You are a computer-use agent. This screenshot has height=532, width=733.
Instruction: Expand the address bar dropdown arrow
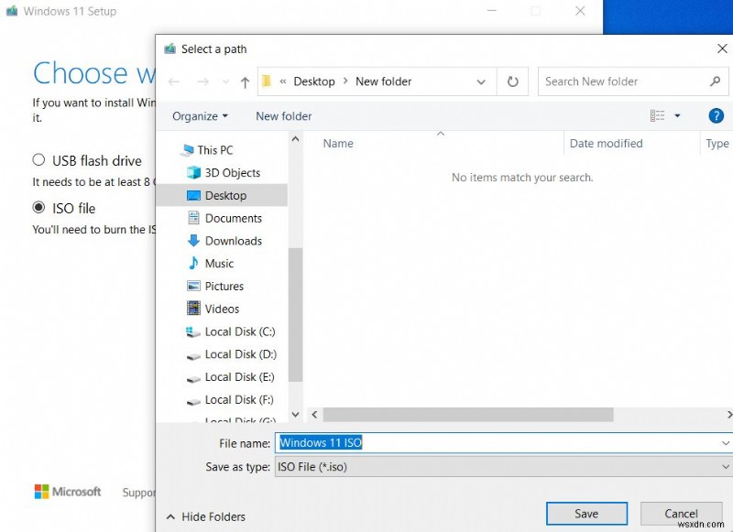coord(481,81)
